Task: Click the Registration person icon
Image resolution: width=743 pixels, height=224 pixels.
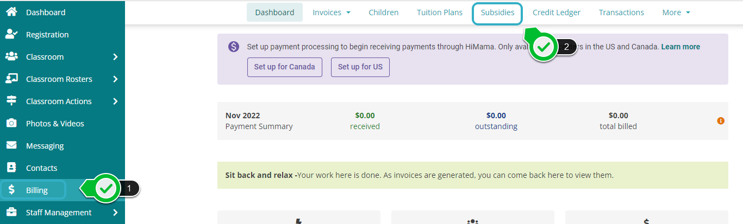Action: [x=11, y=34]
